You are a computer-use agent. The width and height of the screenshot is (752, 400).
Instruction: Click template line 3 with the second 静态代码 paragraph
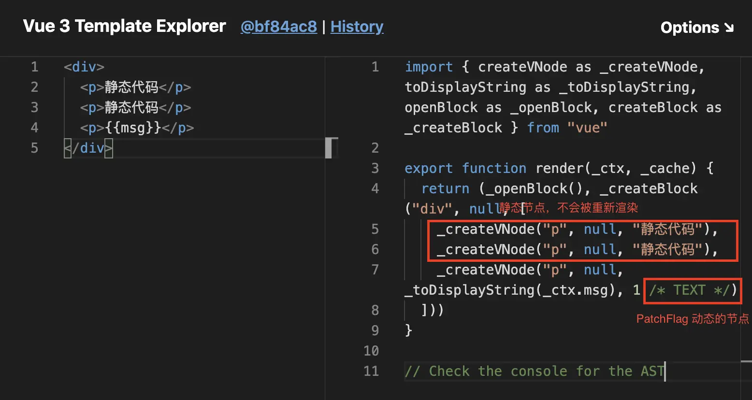tap(136, 107)
